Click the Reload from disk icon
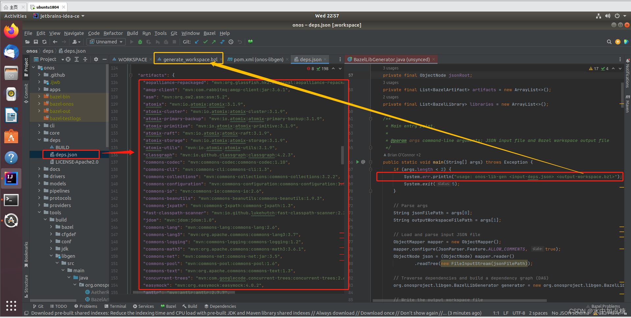 [x=44, y=42]
